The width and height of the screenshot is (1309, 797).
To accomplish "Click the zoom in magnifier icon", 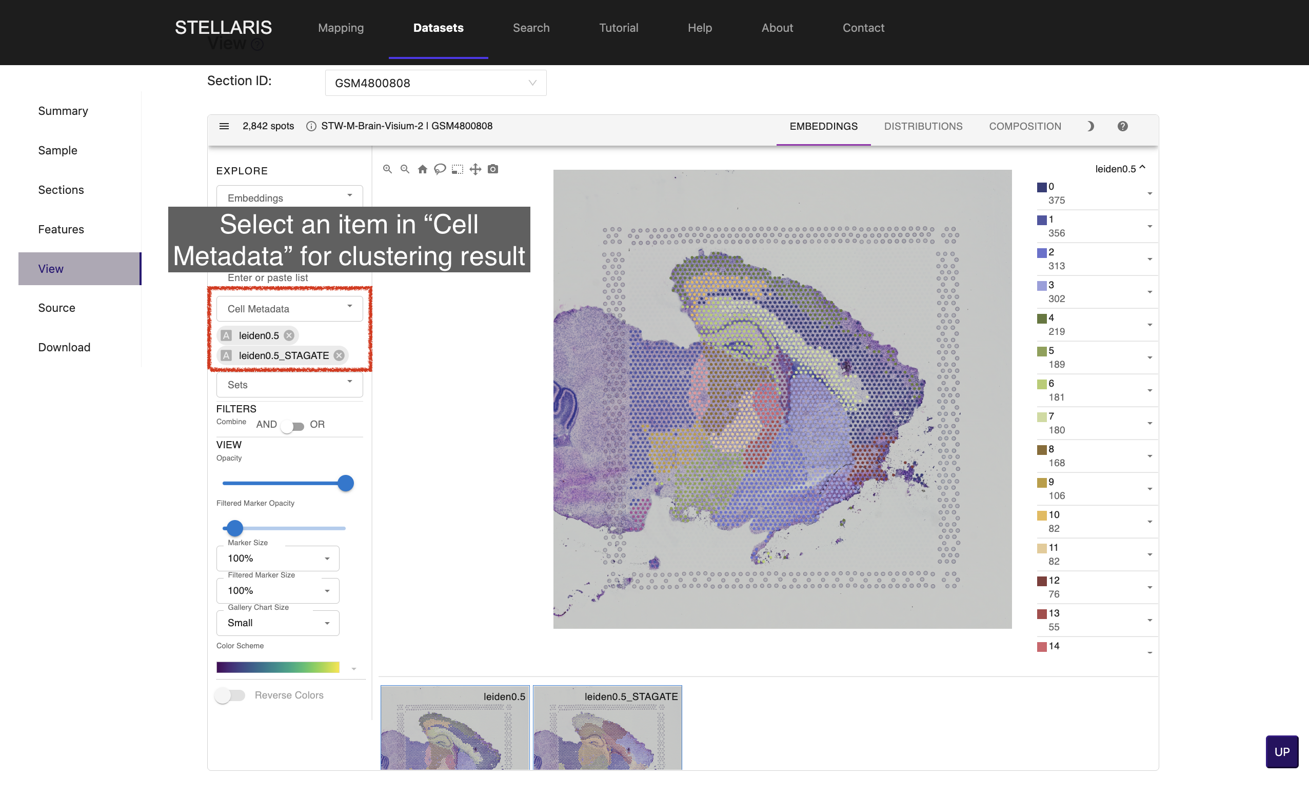I will tap(387, 169).
